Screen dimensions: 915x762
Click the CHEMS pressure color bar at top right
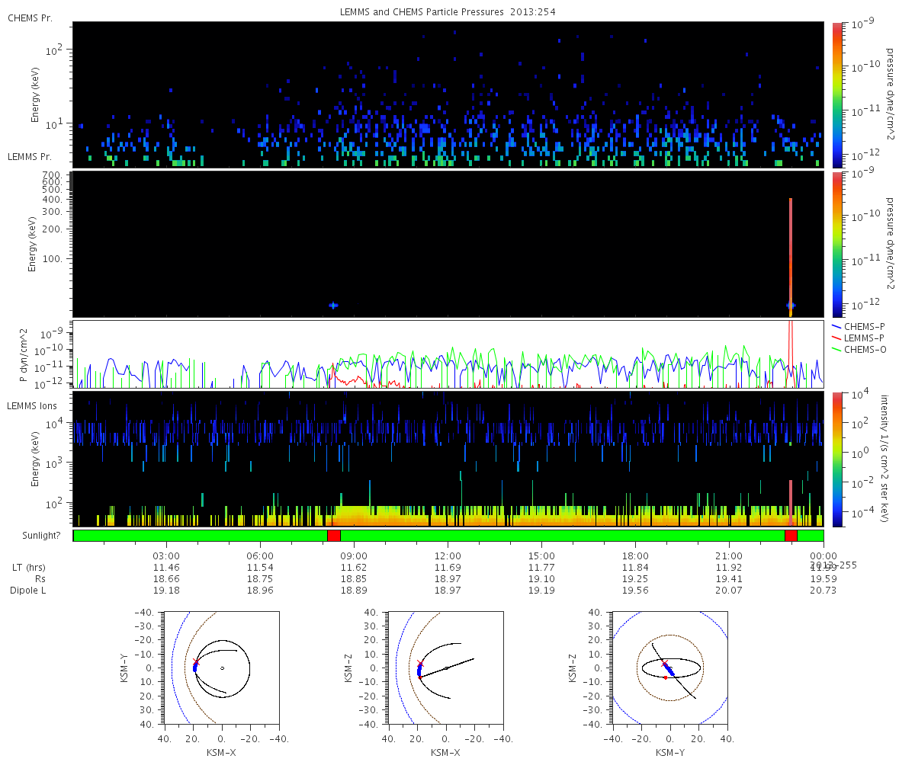[837, 94]
